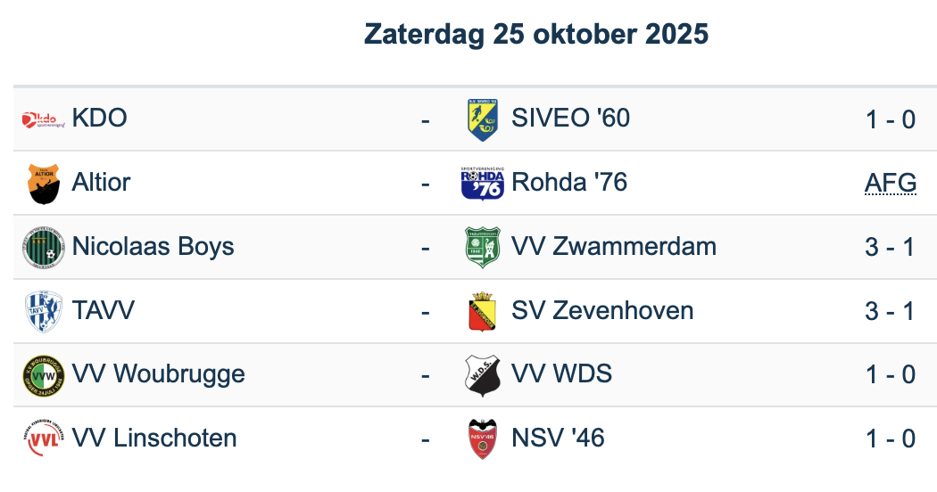The image size is (937, 492).
Task: Open the Nicolaas Boys team link
Action: (153, 246)
